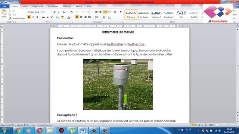Click the Shrink Font icon
This screenshot has height=134, width=239.
pyautogui.click(x=58, y=12)
